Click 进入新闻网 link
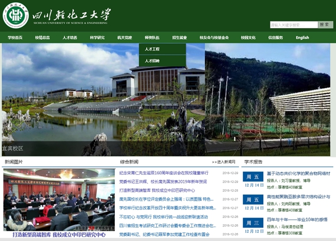The height and width of the screenshot is (241, 336). [223, 162]
